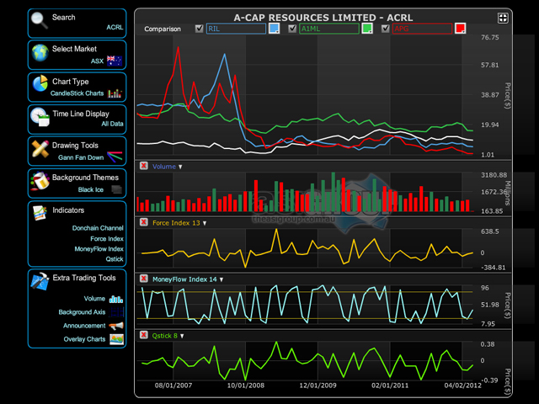
Task: Open the Force Index 13 dropdown arrow
Action: click(x=205, y=223)
